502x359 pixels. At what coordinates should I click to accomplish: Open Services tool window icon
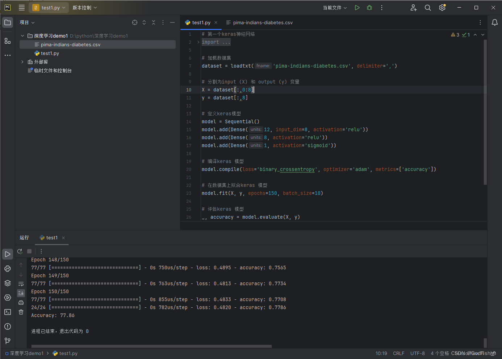(8, 298)
